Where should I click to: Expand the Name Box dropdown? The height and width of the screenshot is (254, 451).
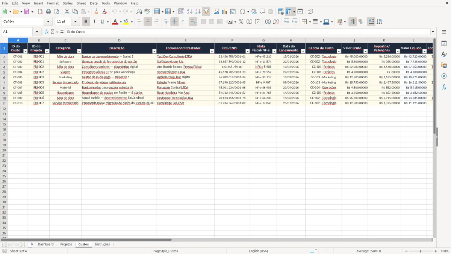37,32
